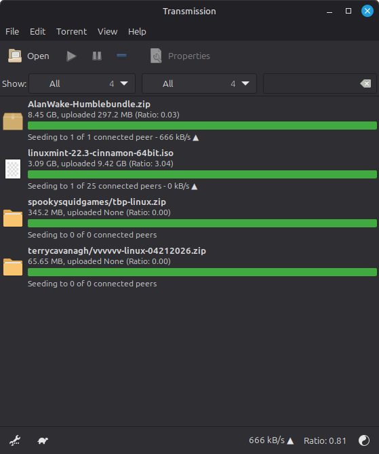Select the AlanWake-Humblebundle.zip torrent

(190, 121)
